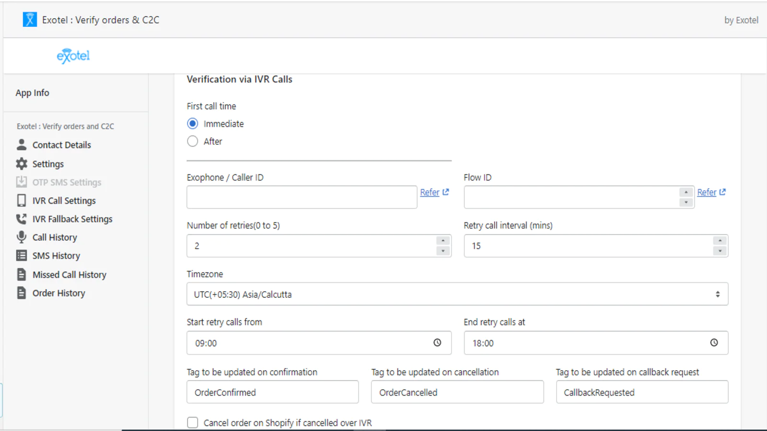Click clock icon in End retry calls field
The image size is (767, 431).
coord(714,343)
